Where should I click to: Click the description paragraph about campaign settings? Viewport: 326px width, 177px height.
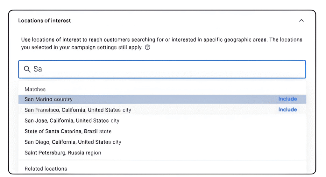coord(161,43)
